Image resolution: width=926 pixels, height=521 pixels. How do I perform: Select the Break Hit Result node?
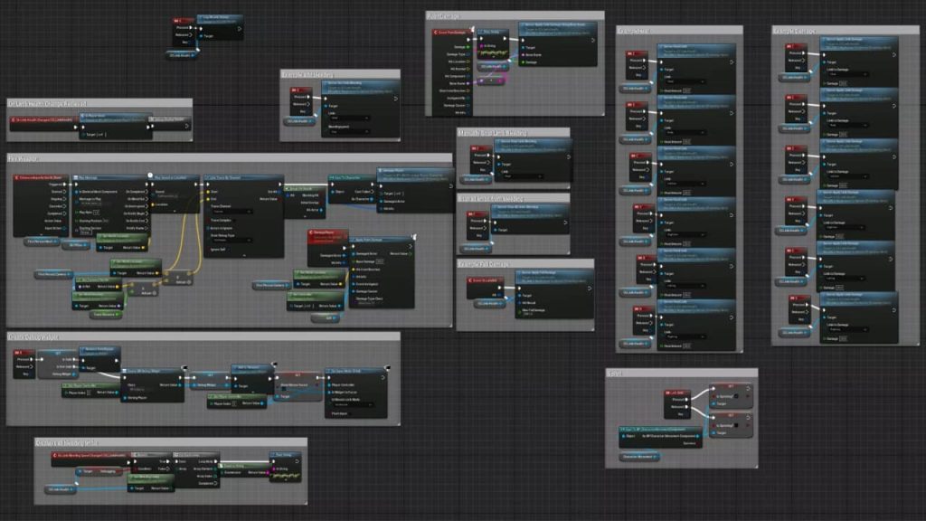[x=305, y=202]
